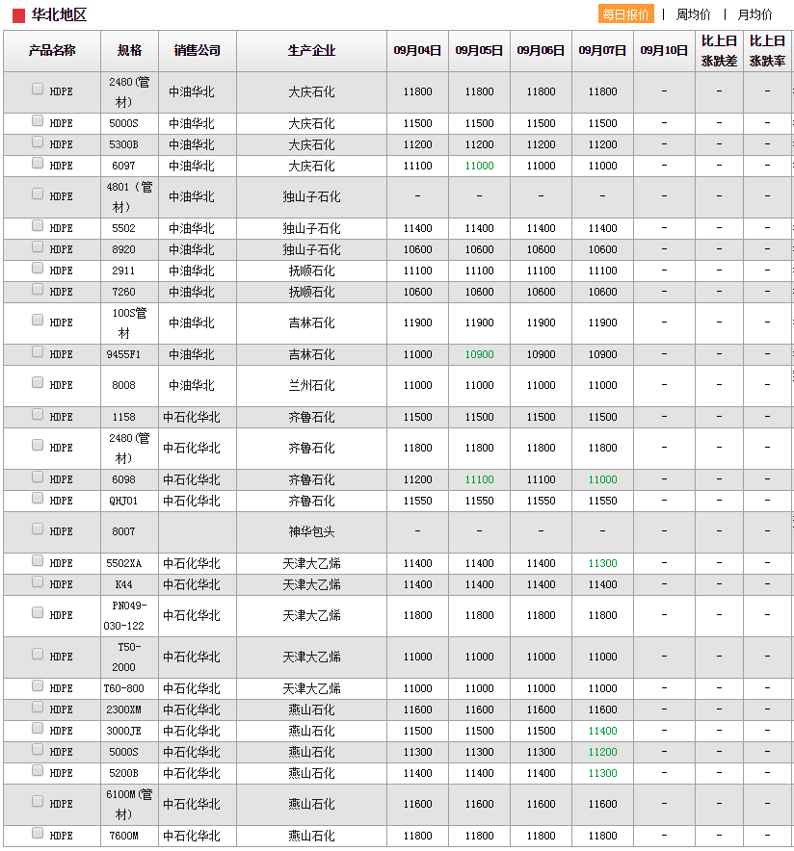Tick the HDPE 1158 齐鲁石化 checkbox
The width and height of the screenshot is (794, 851).
click(38, 414)
